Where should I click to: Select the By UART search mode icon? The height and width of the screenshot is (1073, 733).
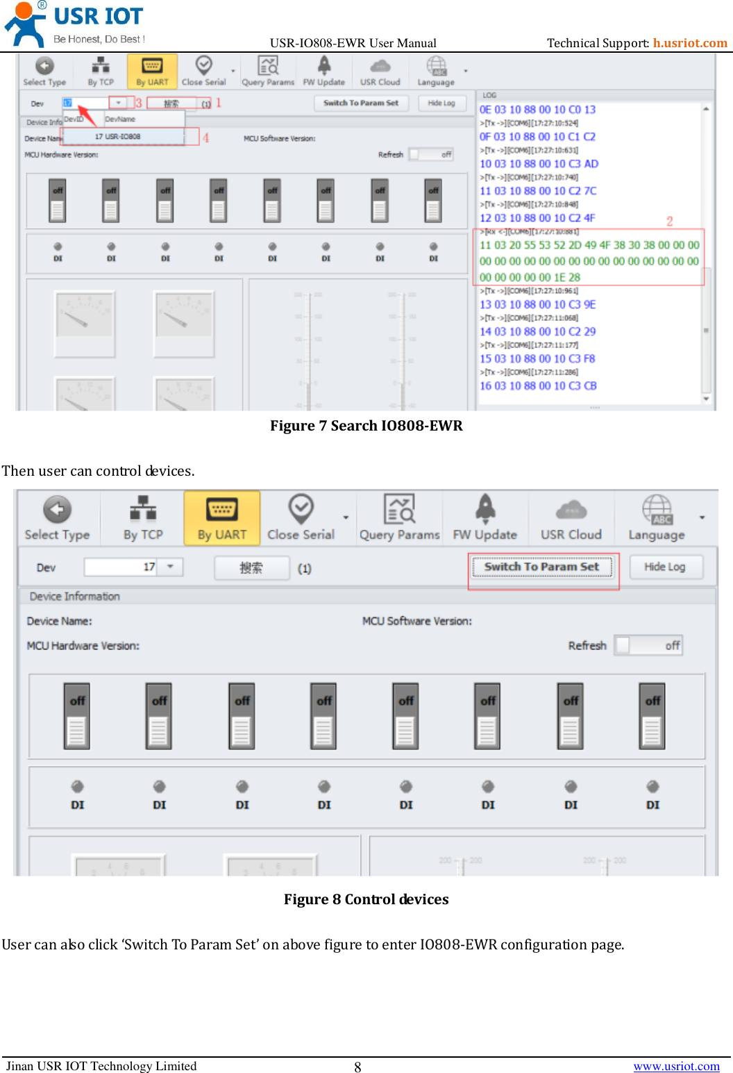[x=221, y=517]
